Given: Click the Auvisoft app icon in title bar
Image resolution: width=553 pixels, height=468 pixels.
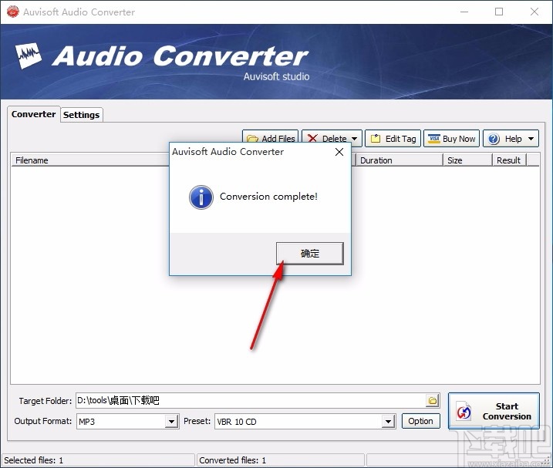Looking at the screenshot, I should [12, 12].
